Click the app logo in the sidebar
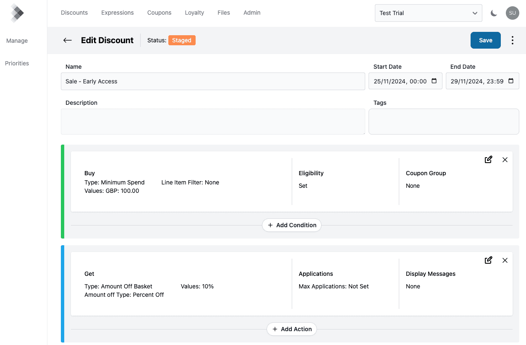 [17, 13]
